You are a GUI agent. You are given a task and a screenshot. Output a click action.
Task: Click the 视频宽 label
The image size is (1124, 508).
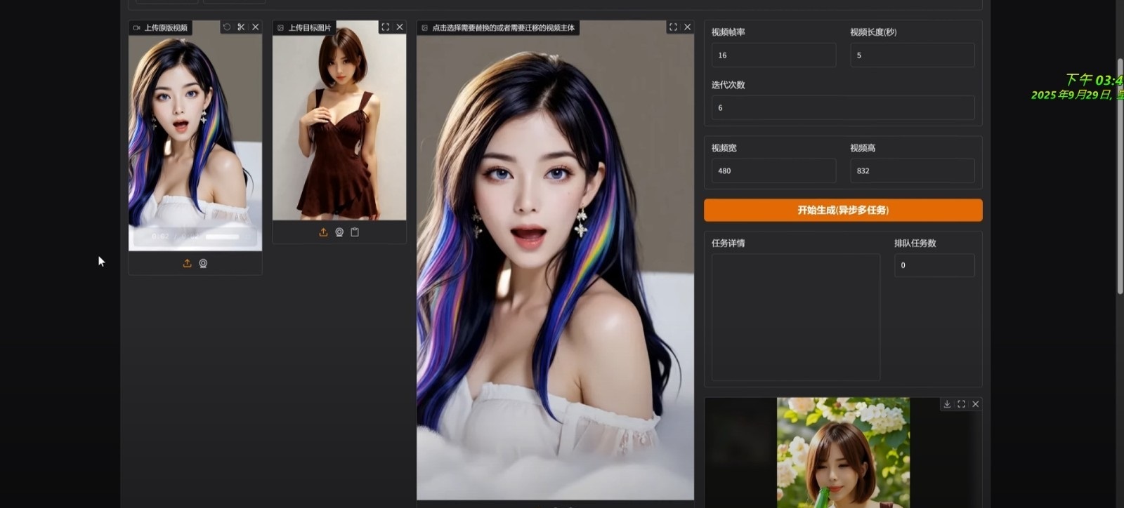pos(724,148)
